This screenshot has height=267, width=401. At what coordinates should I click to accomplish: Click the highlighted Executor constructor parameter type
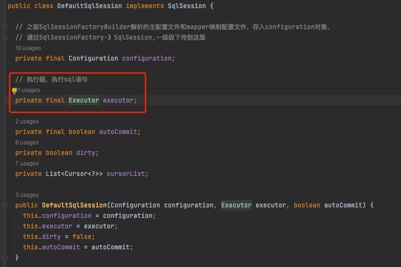click(236, 205)
